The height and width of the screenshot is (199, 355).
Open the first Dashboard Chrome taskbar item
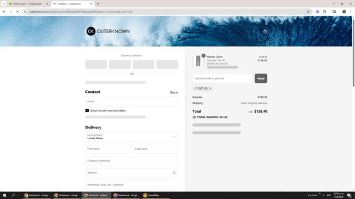pyautogui.click(x=37, y=195)
